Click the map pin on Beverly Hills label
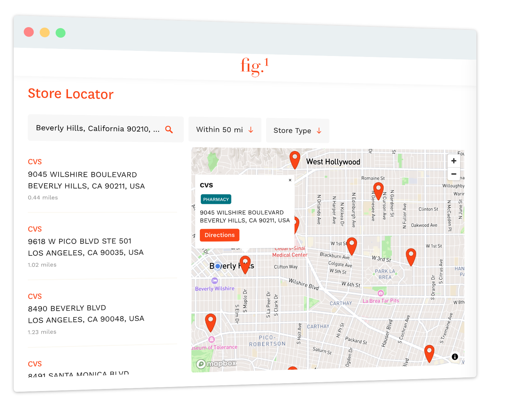This screenshot has height=407, width=509. pyautogui.click(x=245, y=265)
